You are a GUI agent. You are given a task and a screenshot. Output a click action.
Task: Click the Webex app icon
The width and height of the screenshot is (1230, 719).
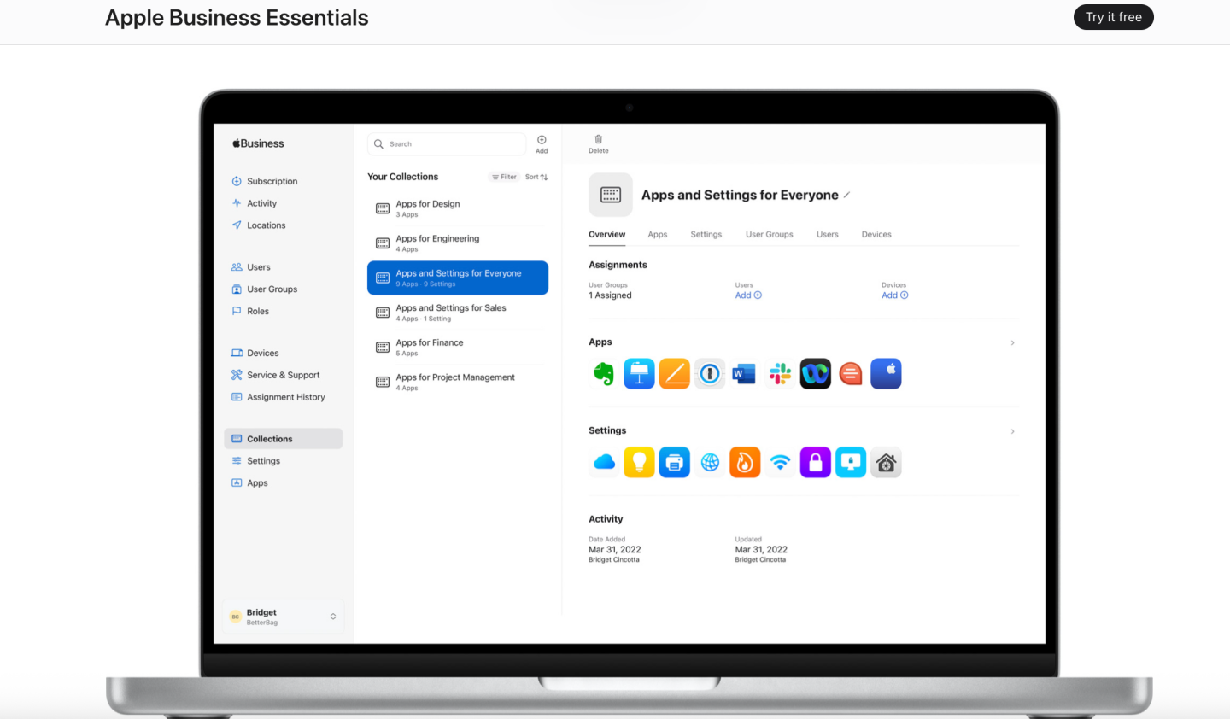(x=816, y=374)
